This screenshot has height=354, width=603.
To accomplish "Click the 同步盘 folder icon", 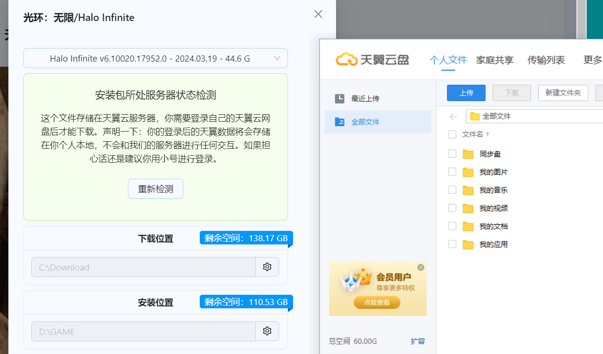I will click(x=468, y=154).
